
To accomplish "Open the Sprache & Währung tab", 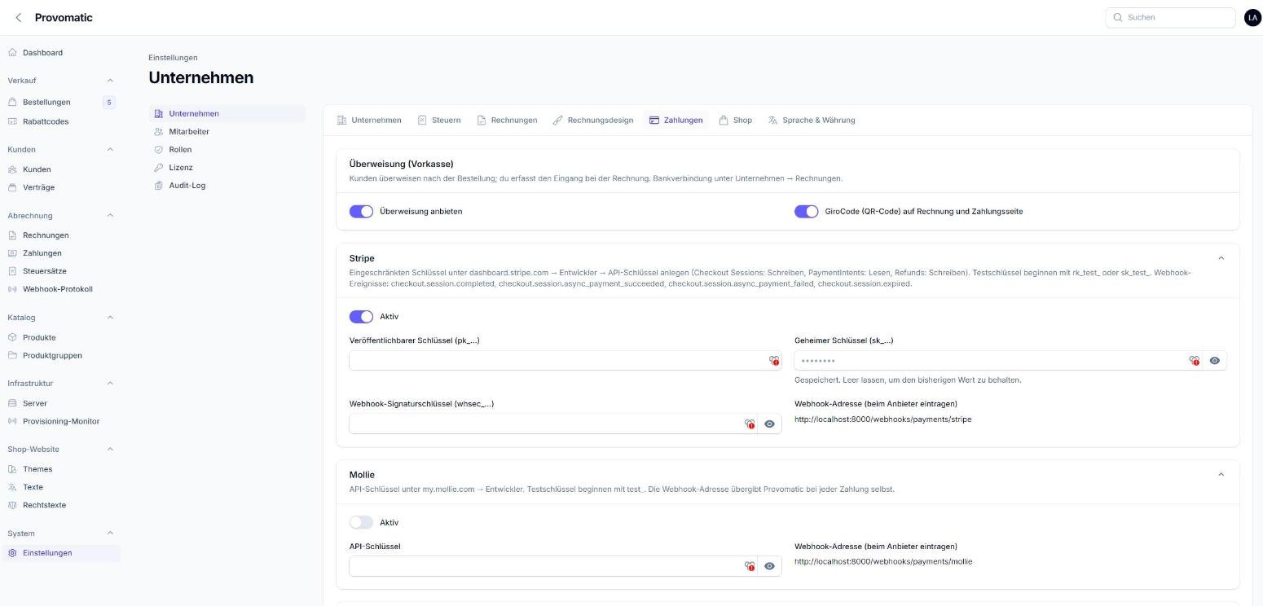I will pos(812,121).
